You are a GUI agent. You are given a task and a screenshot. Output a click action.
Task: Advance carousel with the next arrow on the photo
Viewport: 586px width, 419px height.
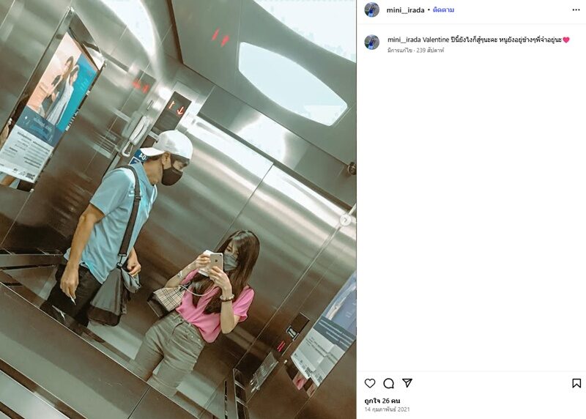coord(345,220)
